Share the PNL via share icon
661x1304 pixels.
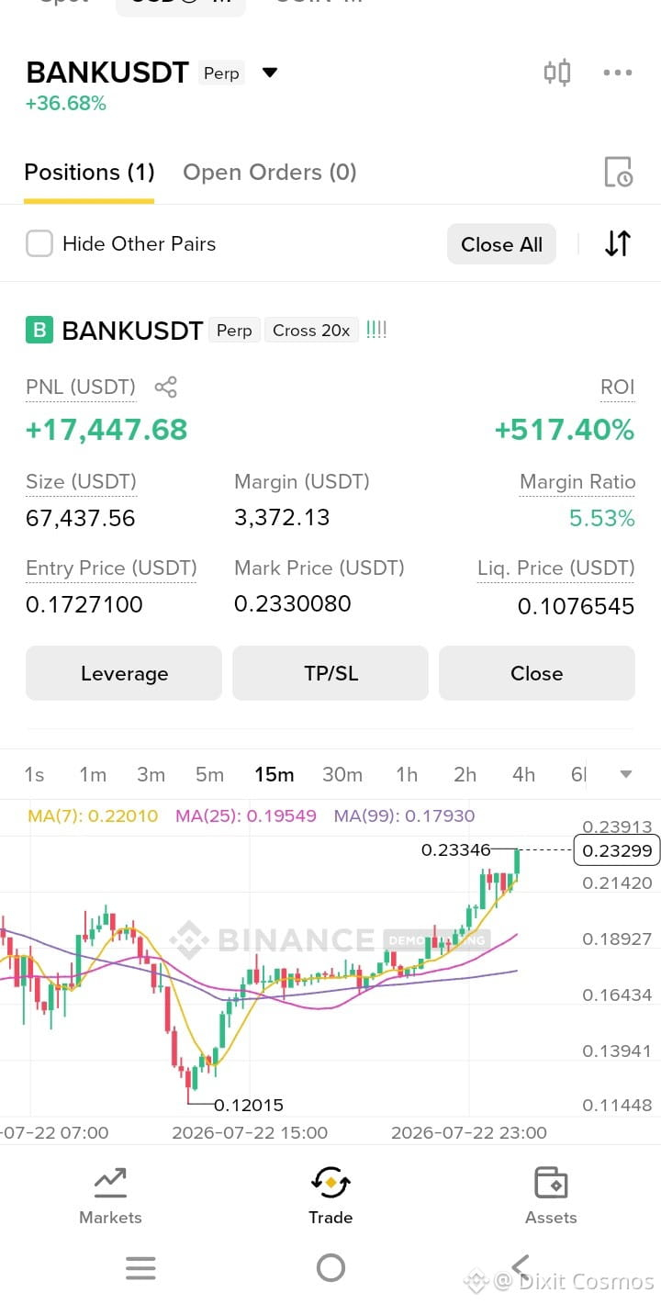(165, 387)
